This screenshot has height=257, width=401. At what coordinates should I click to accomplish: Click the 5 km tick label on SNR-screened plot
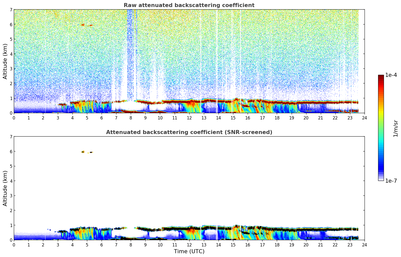click(11, 166)
